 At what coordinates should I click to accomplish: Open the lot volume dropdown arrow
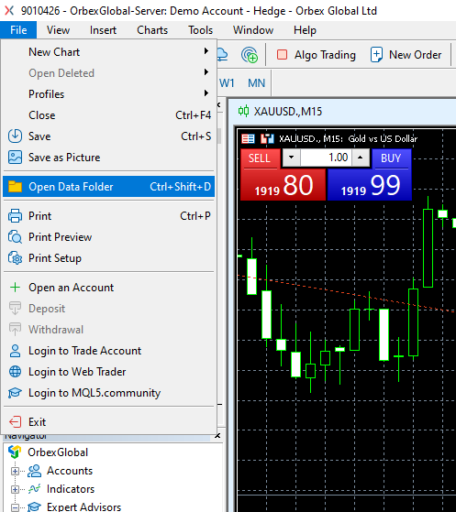(291, 158)
